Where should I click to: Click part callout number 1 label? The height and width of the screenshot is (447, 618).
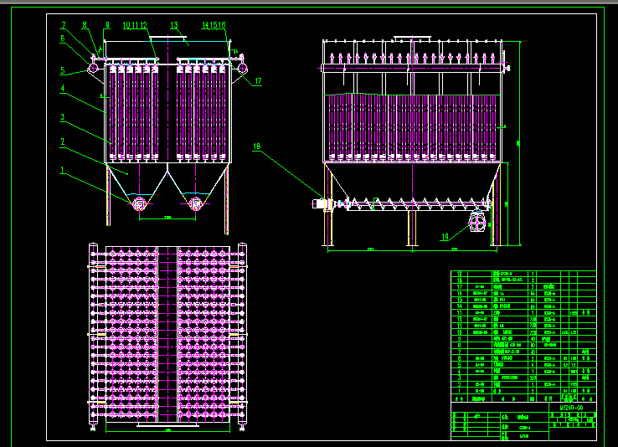click(x=60, y=171)
